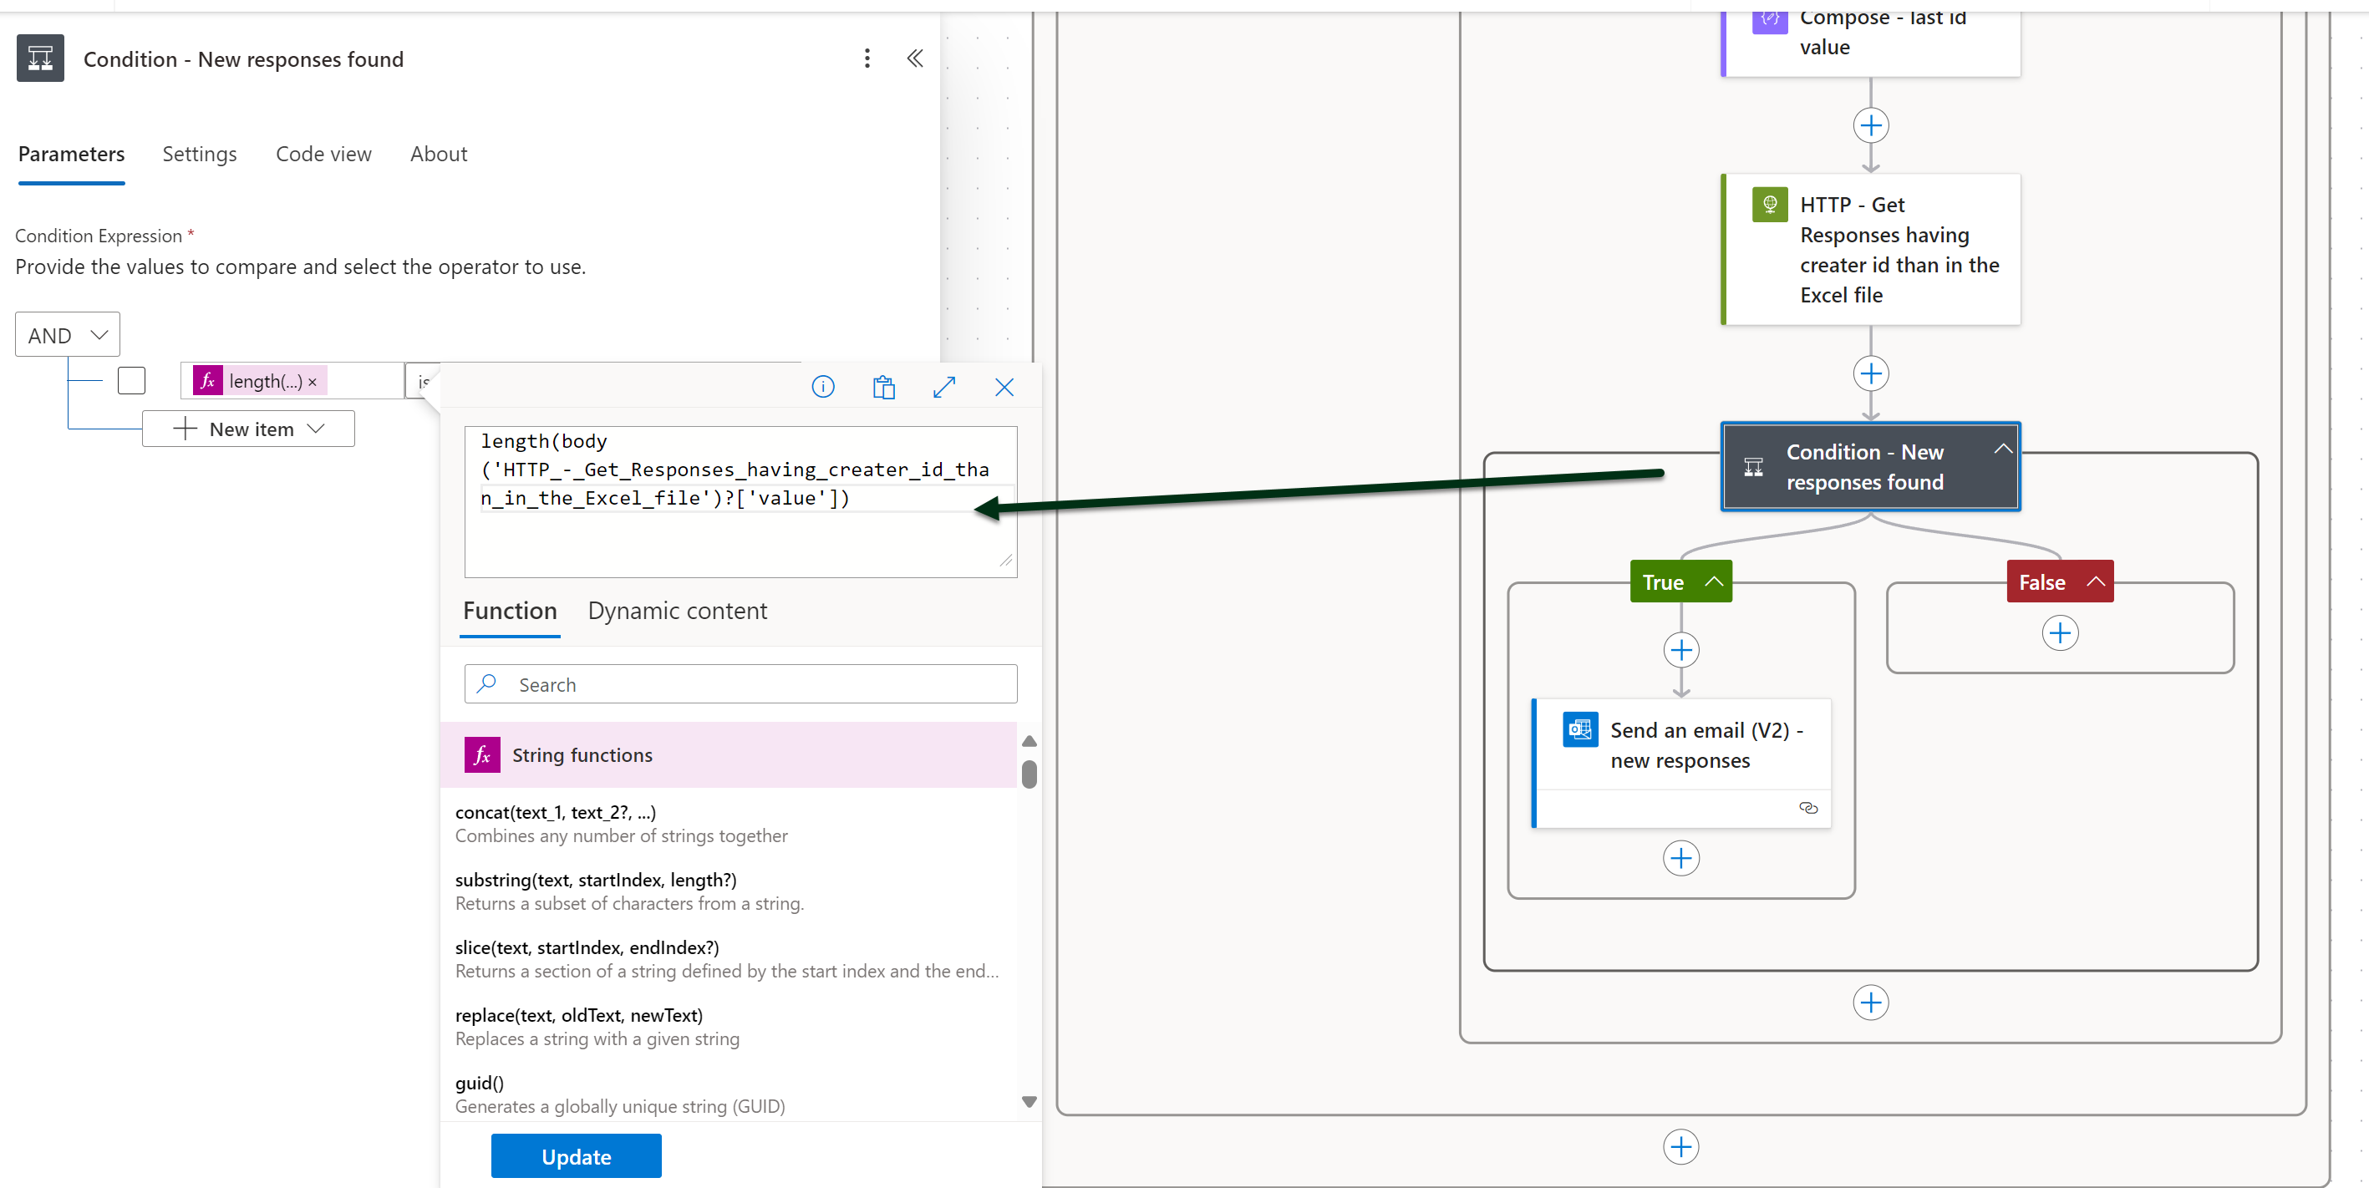Viewport: 2369px width, 1188px height.
Task: Close the expression editor popup
Action: click(x=1004, y=387)
